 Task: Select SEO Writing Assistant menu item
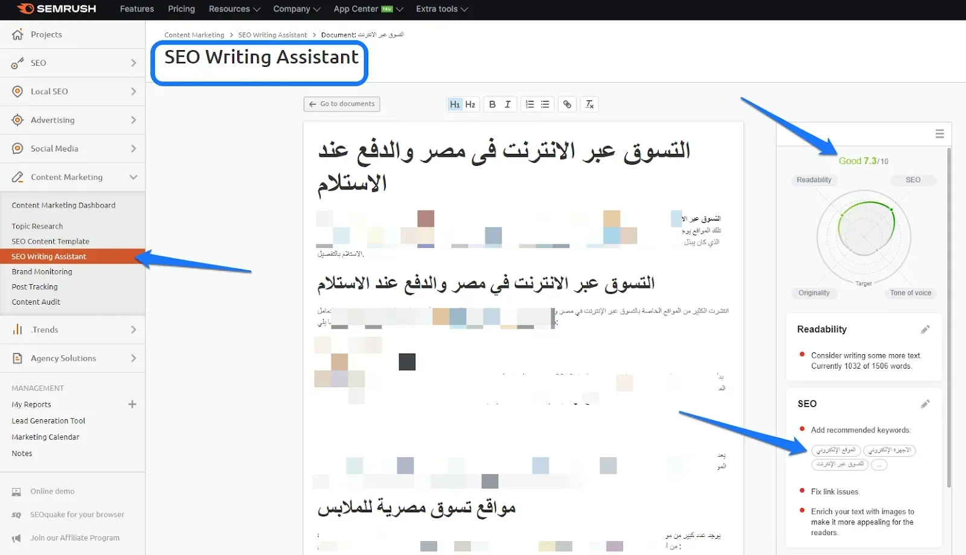72,256
